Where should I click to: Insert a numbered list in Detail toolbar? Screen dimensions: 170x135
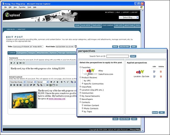pos(25,85)
